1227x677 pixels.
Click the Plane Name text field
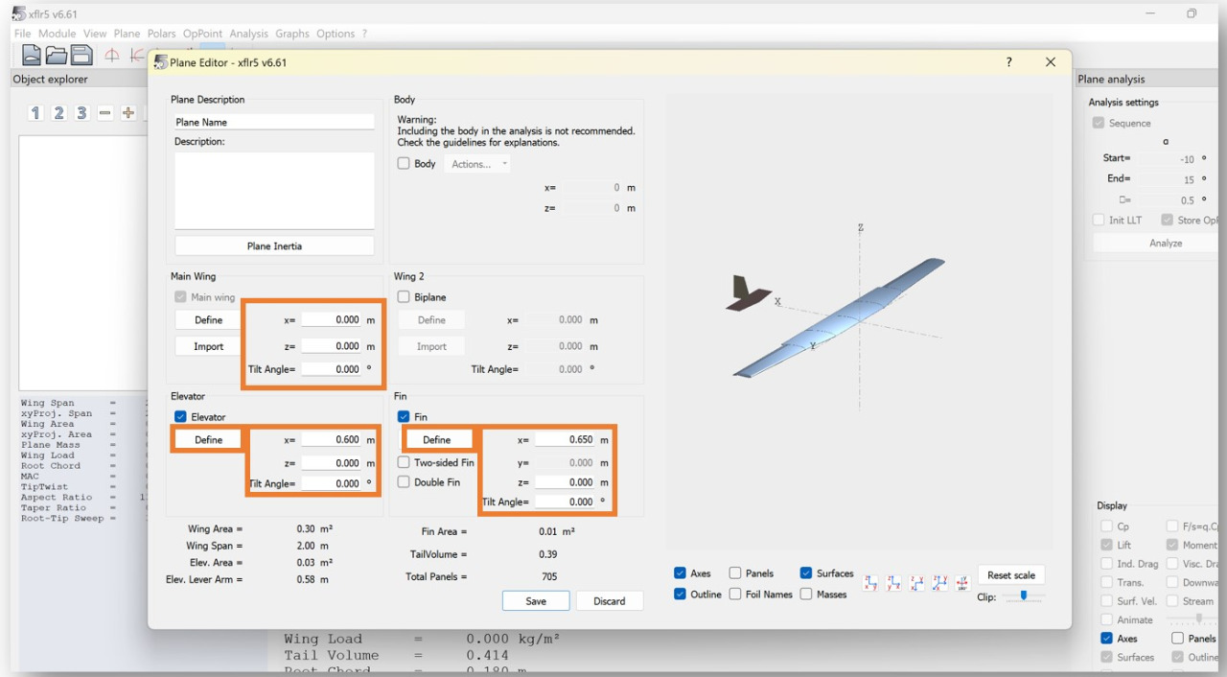tap(274, 123)
